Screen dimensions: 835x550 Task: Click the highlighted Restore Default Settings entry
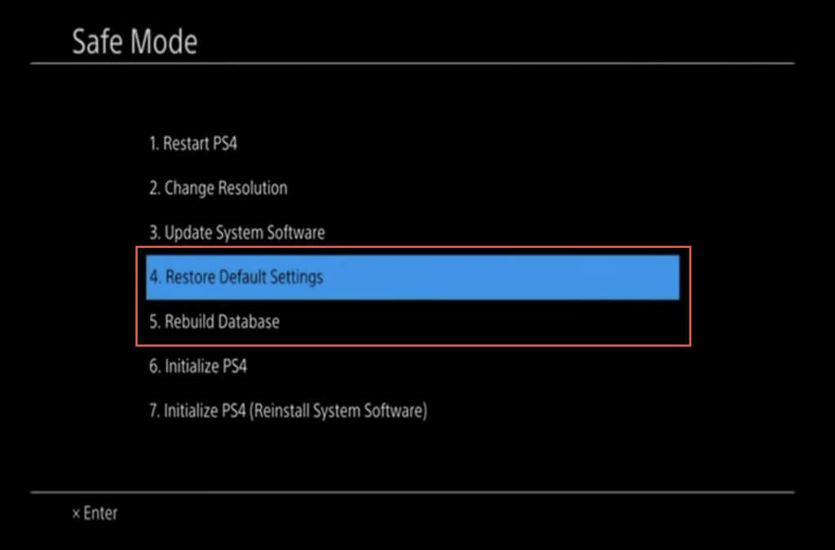coord(236,277)
